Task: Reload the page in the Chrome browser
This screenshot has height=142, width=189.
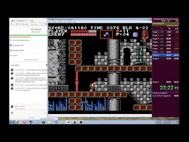Action: [x=17, y=24]
